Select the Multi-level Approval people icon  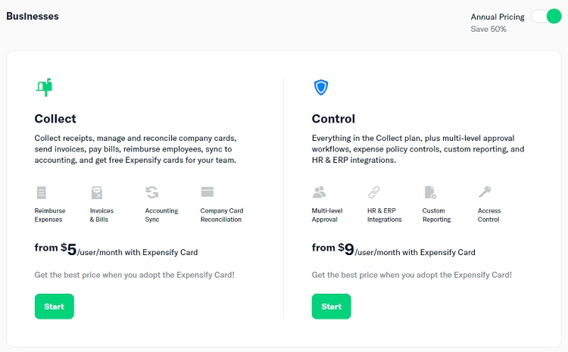(x=319, y=192)
